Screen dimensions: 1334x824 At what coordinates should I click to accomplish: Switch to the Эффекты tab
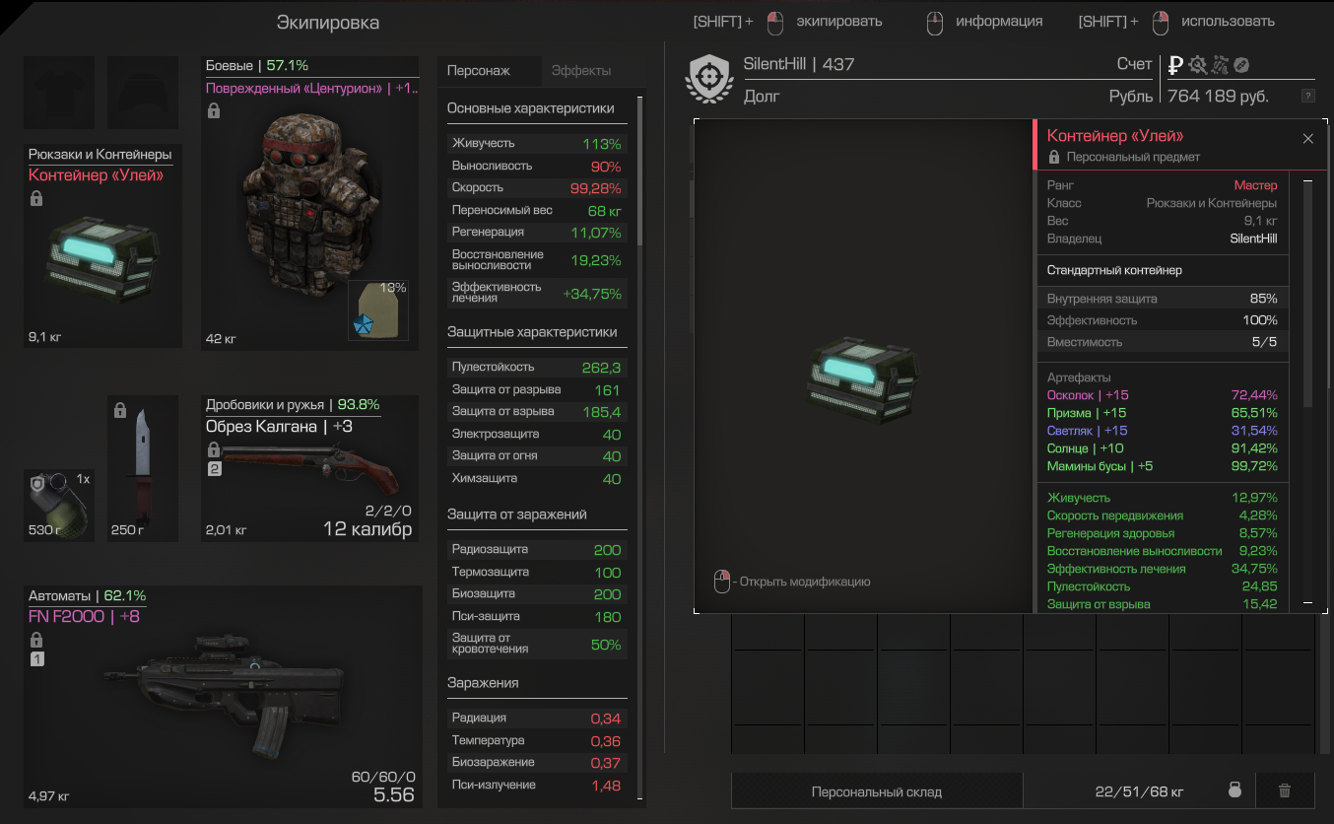pos(581,71)
